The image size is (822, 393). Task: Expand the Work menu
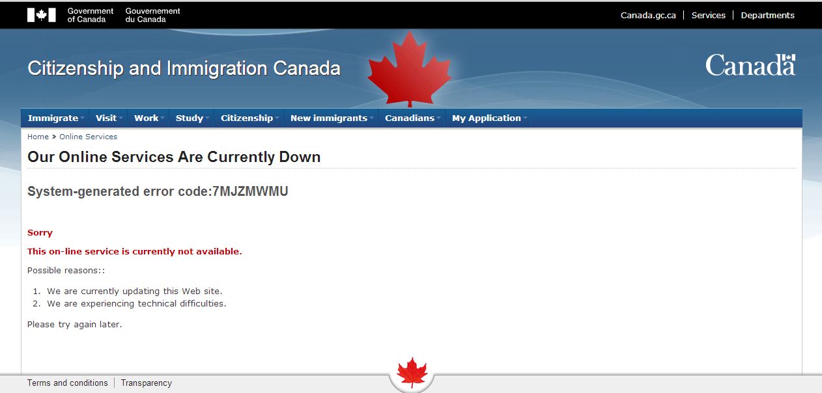149,118
